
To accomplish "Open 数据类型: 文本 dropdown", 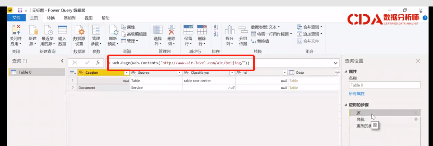I will 265,27.
